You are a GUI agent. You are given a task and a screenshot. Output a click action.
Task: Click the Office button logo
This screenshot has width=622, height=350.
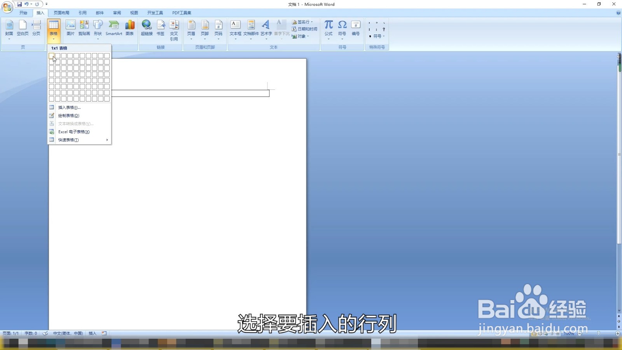click(x=7, y=7)
